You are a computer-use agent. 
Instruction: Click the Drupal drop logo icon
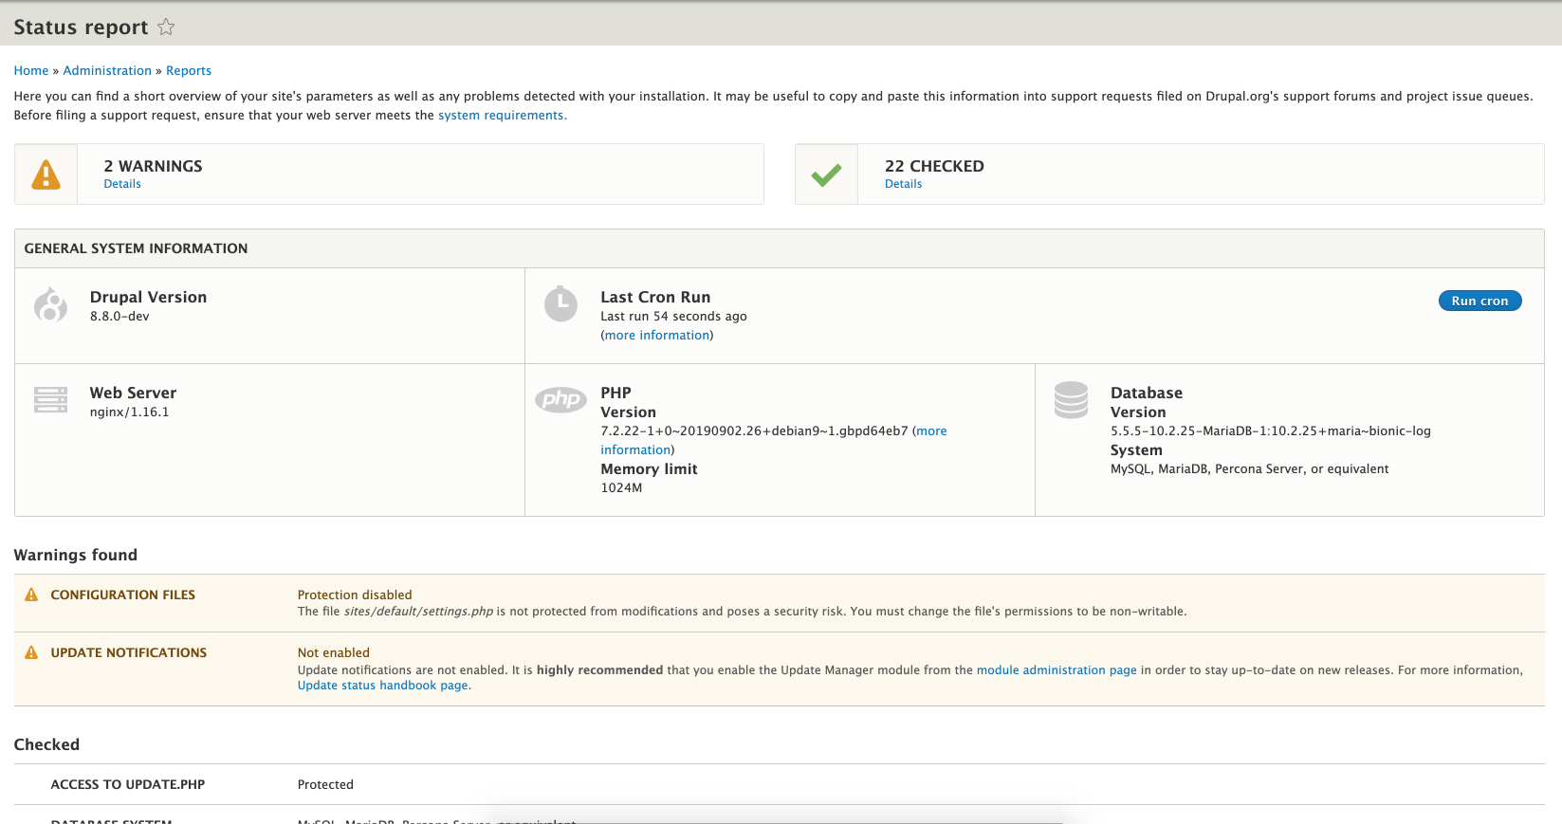coord(50,304)
